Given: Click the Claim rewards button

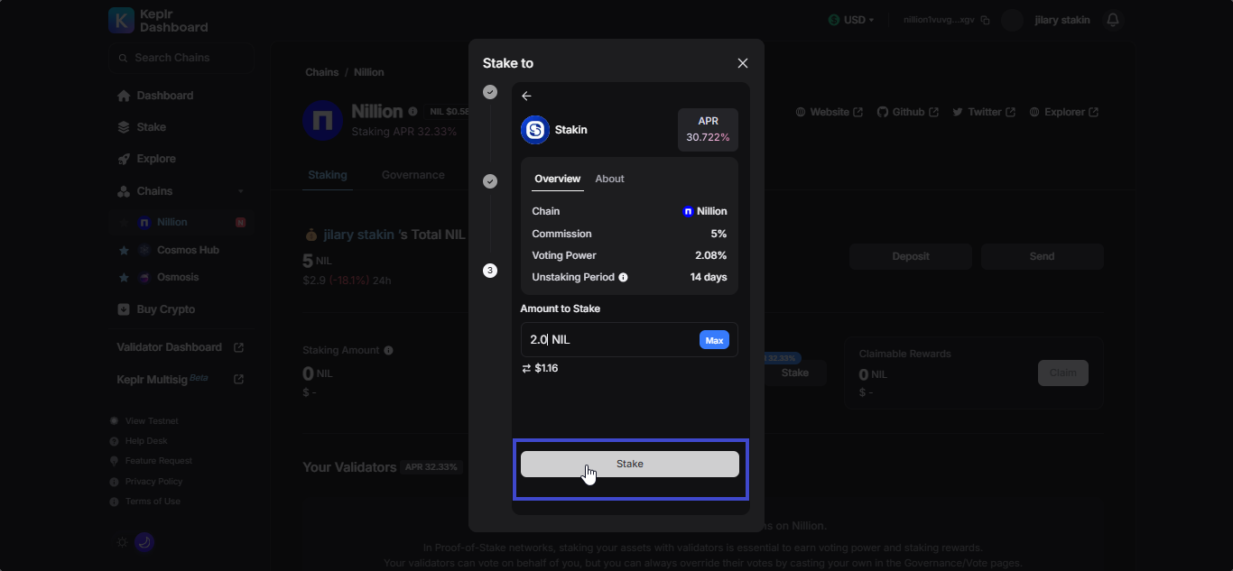Looking at the screenshot, I should tap(1063, 373).
